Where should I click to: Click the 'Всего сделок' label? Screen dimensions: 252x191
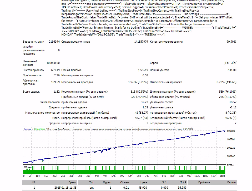point(31,92)
